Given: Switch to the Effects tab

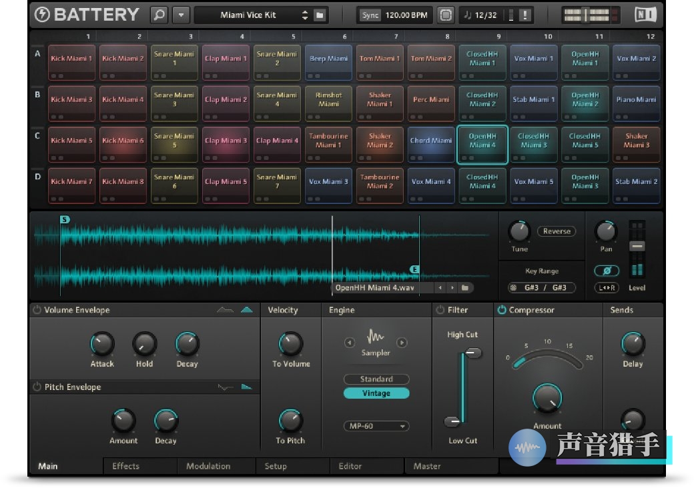Looking at the screenshot, I should [127, 466].
